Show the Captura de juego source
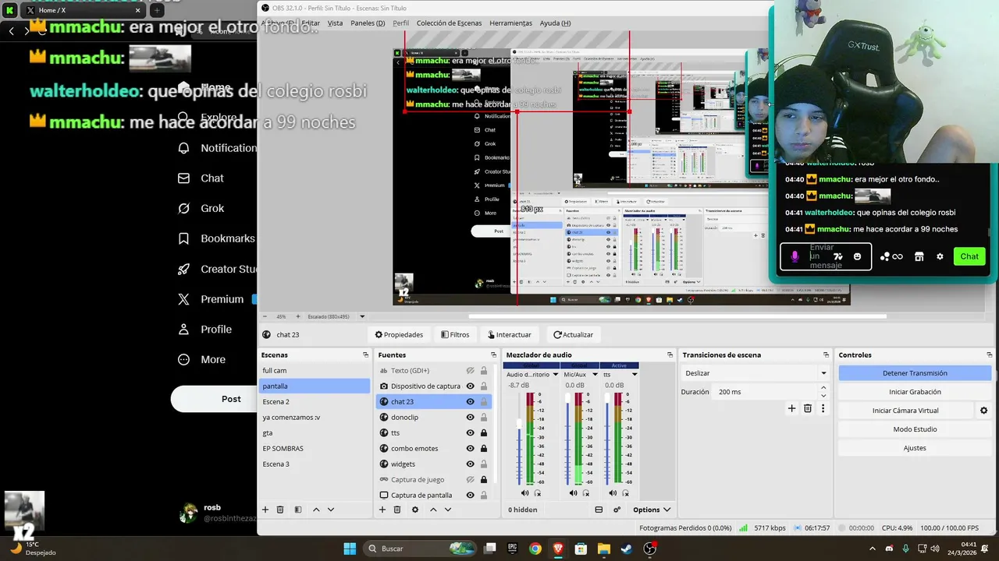 [471, 480]
